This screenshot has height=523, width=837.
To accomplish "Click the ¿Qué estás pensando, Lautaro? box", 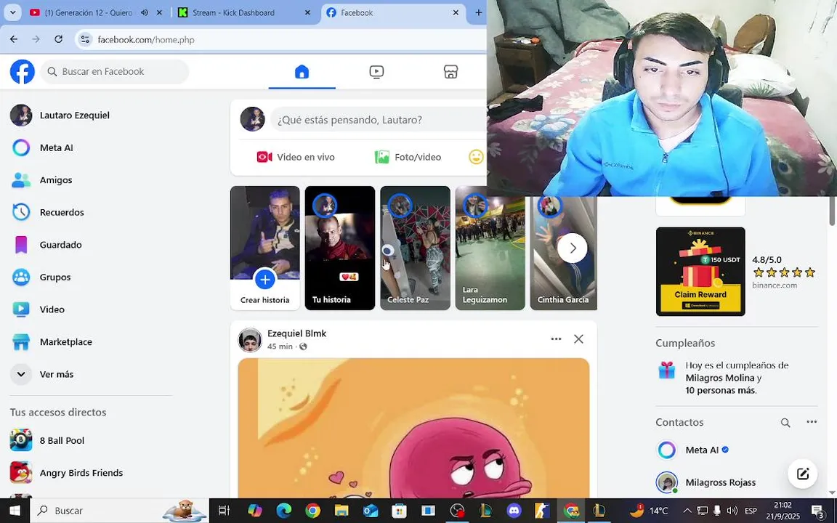I will (379, 120).
